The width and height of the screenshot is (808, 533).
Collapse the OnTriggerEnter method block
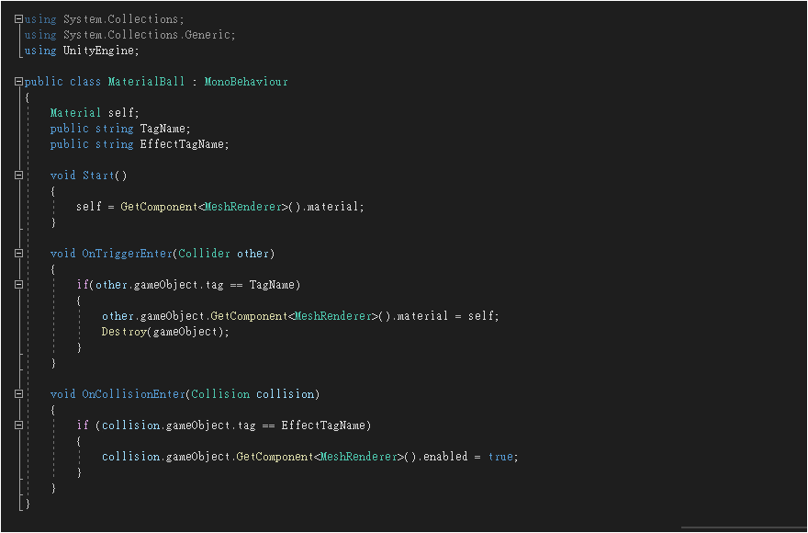(x=19, y=254)
